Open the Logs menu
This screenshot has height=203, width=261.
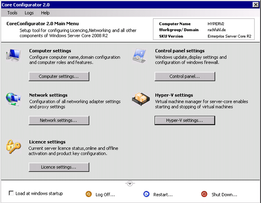(x=29, y=13)
